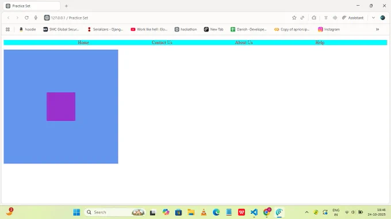
Task: Go back to the previous page
Action: [9, 18]
